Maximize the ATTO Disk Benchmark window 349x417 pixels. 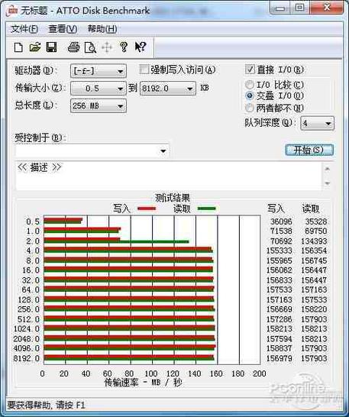pyautogui.click(x=300, y=8)
